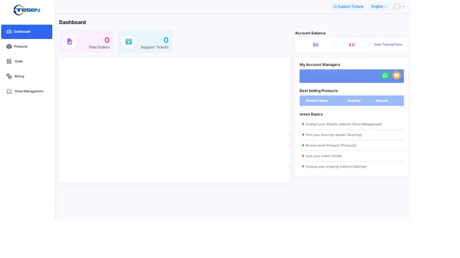
Task: Open Browse tesen Products link
Action: pyautogui.click(x=331, y=146)
